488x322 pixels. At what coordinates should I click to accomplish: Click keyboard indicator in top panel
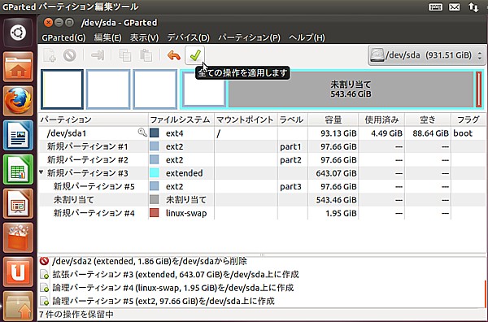click(435, 7)
